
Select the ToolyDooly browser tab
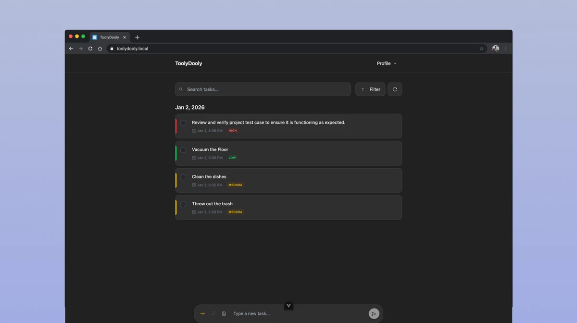(109, 37)
